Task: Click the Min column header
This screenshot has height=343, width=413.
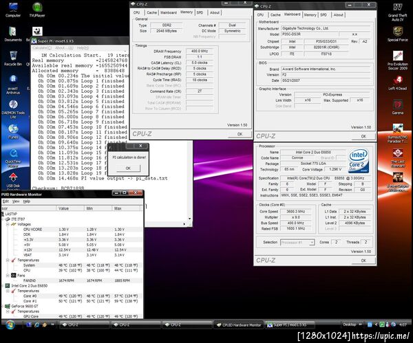Action: [x=98, y=208]
